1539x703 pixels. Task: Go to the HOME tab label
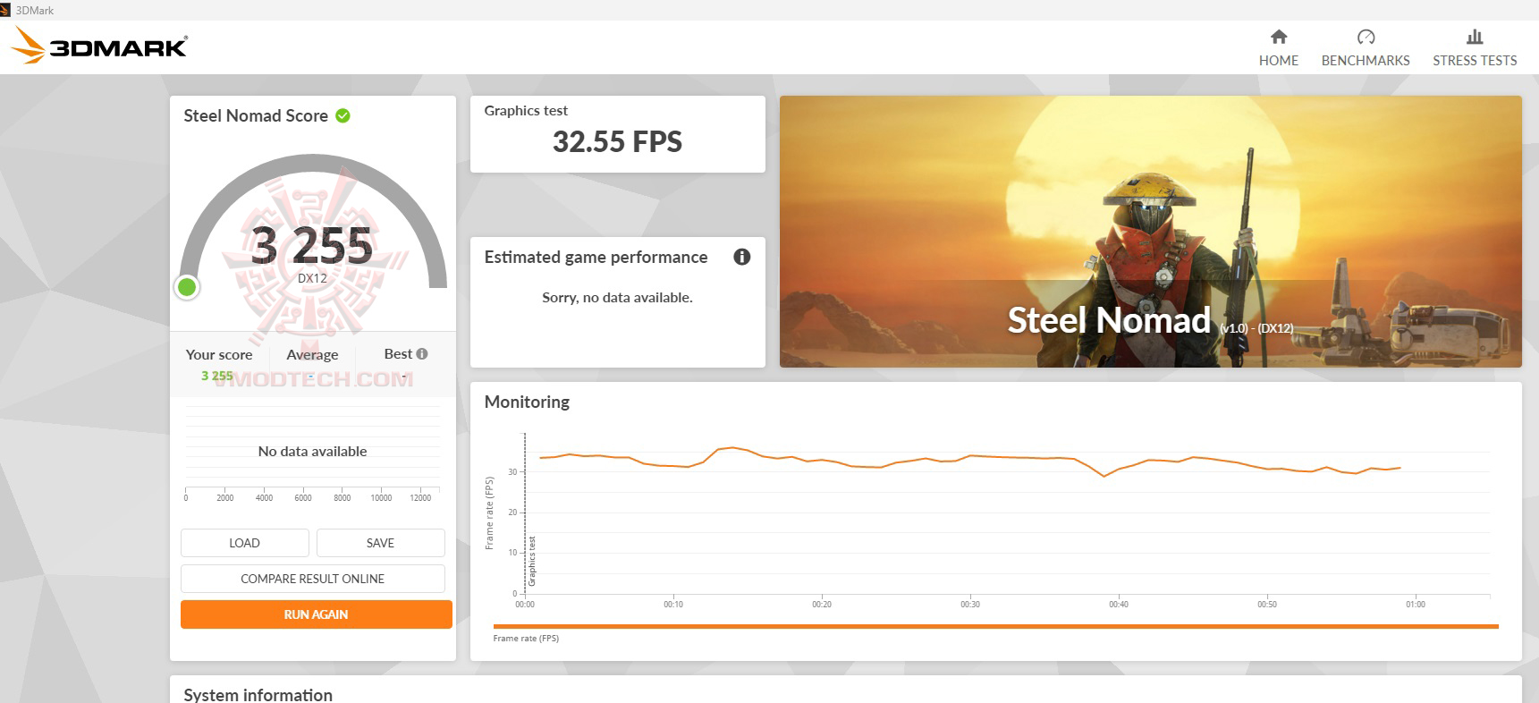point(1279,61)
